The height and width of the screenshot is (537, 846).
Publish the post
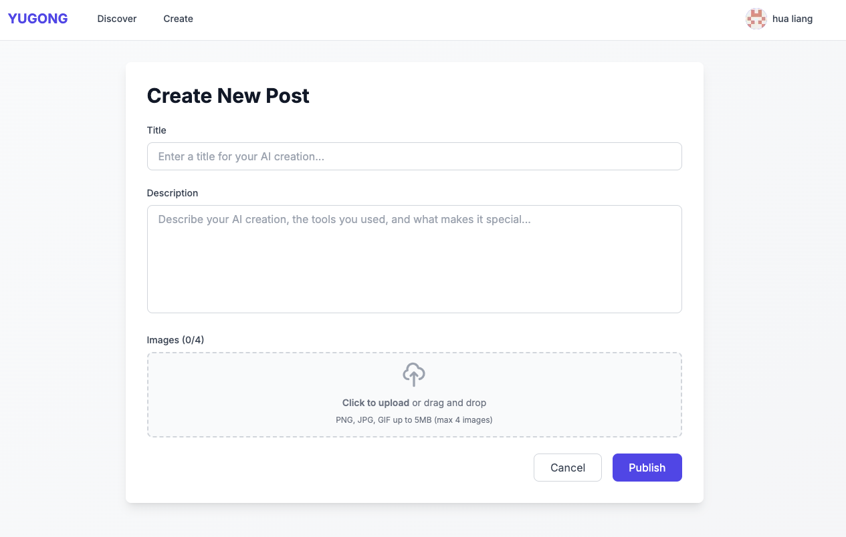[x=647, y=468]
